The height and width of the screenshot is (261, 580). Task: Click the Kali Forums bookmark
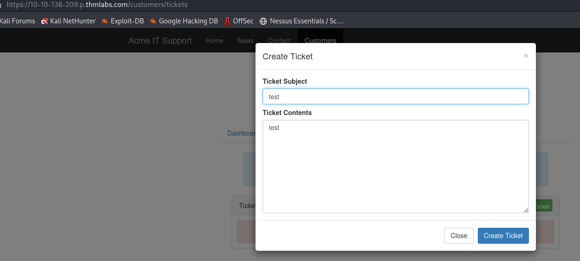click(x=17, y=21)
